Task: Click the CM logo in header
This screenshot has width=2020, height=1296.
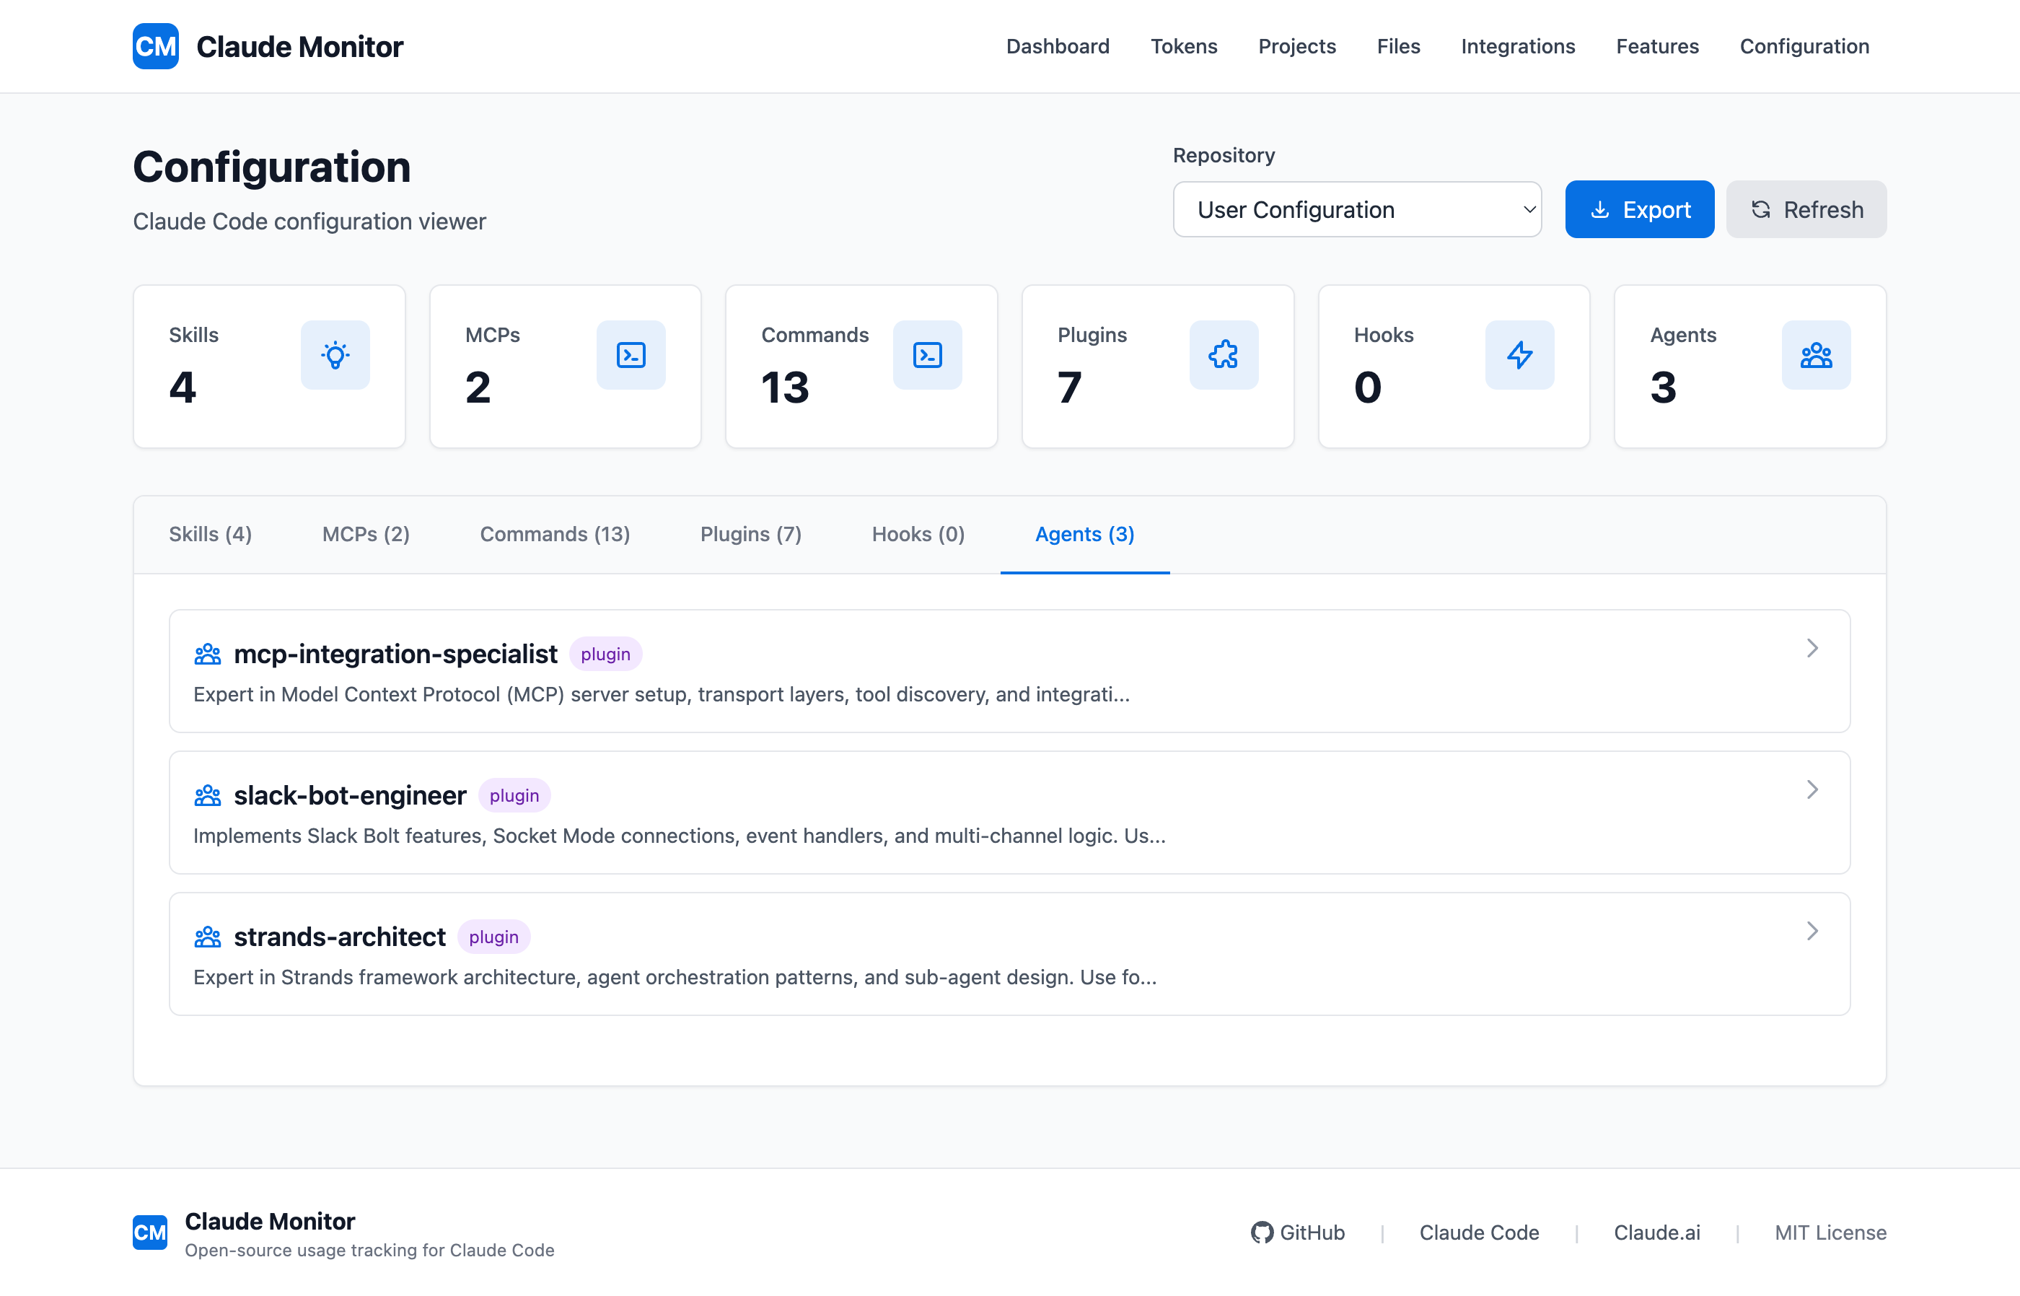Action: click(x=156, y=46)
